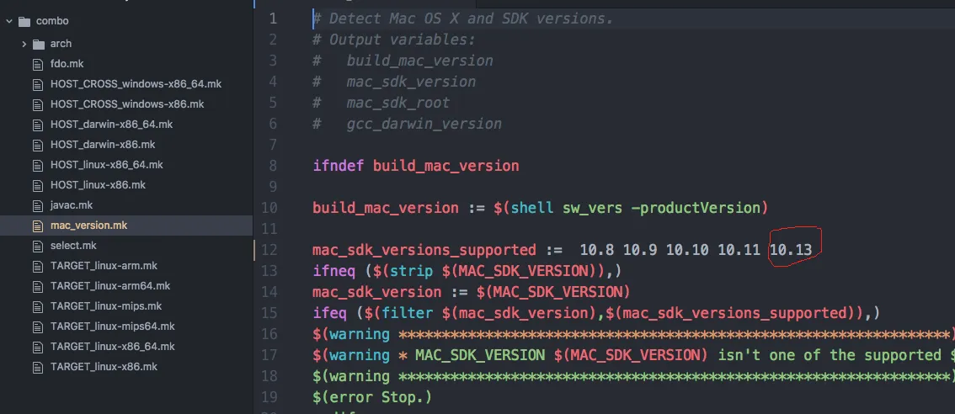Click the arch folder icon

40,44
